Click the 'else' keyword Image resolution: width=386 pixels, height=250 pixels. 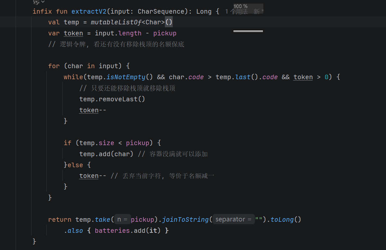pos(75,165)
